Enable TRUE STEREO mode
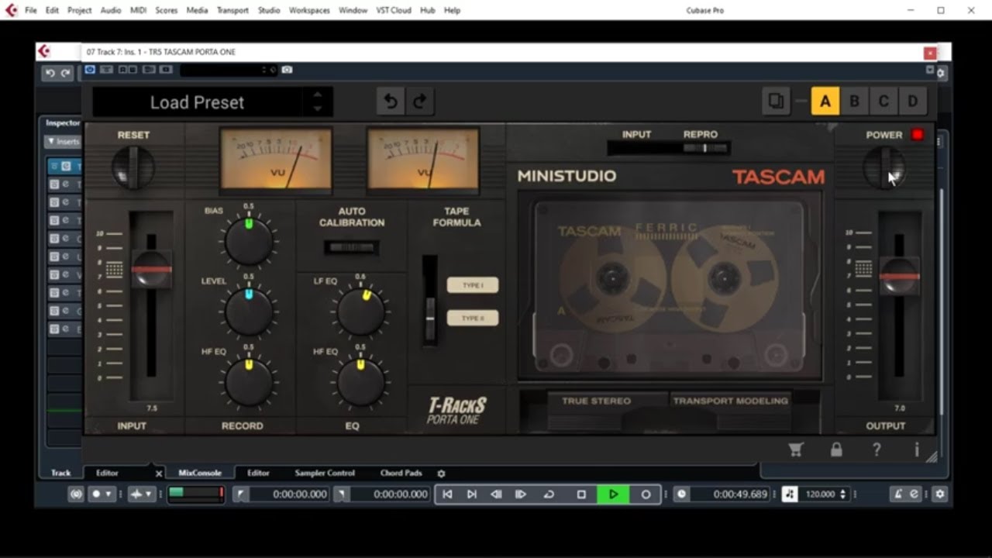 click(x=596, y=401)
